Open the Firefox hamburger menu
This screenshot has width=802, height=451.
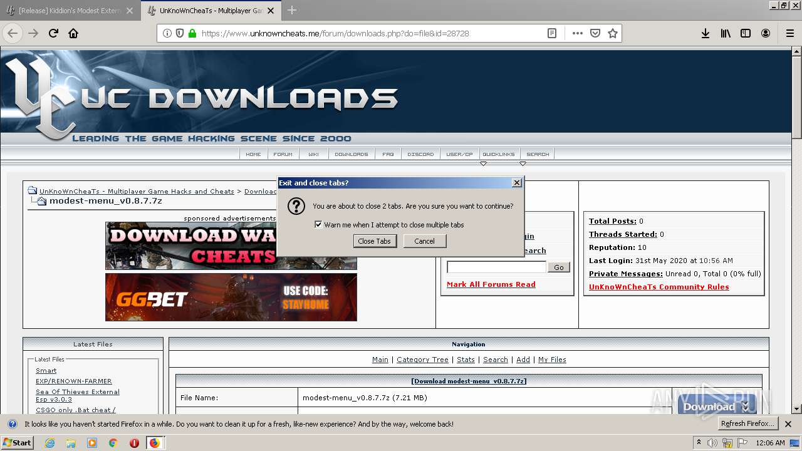(x=789, y=33)
